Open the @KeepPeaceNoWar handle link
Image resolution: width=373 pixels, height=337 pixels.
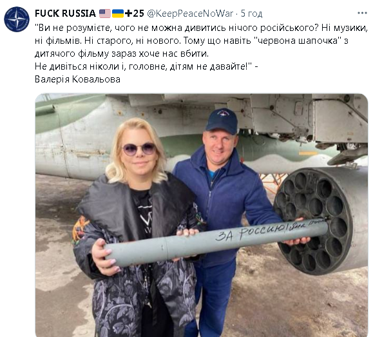[190, 14]
